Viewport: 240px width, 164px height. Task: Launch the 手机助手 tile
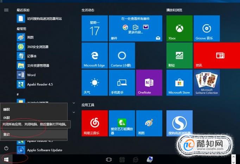tap(122, 83)
